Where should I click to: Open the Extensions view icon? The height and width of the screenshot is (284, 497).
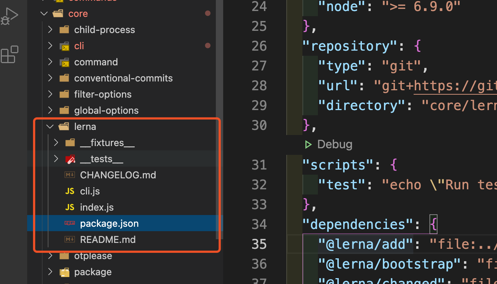click(x=10, y=54)
